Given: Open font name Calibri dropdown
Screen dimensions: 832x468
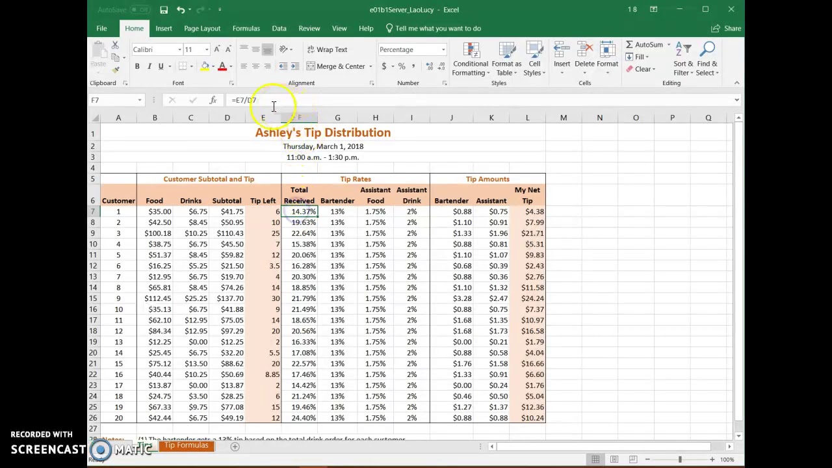Looking at the screenshot, I should pos(179,50).
